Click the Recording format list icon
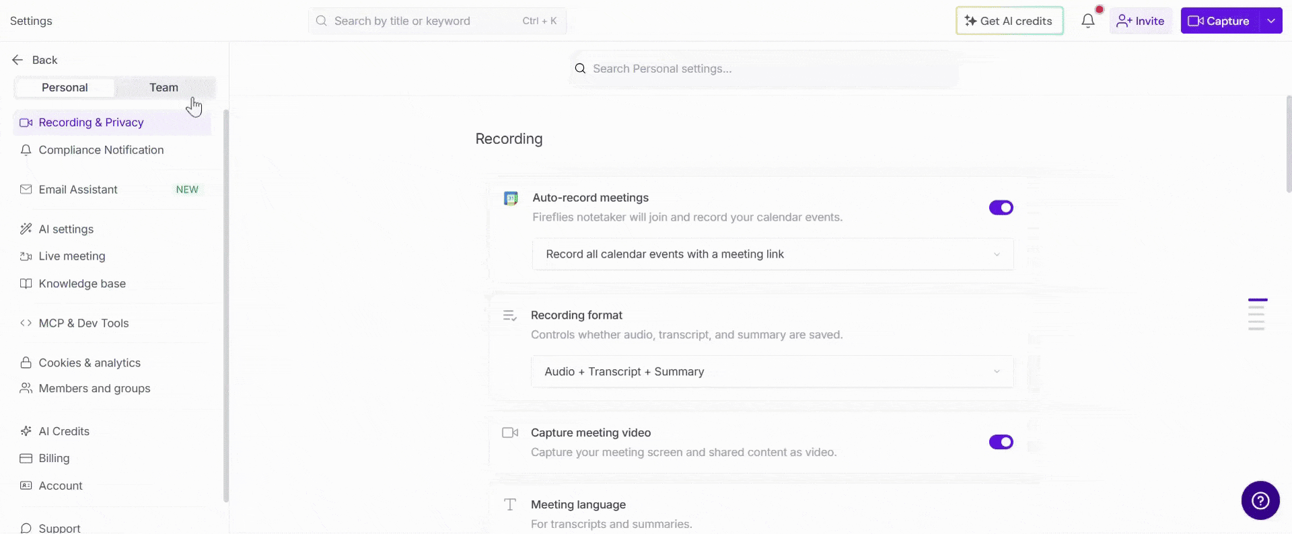This screenshot has height=534, width=1292. (x=510, y=315)
